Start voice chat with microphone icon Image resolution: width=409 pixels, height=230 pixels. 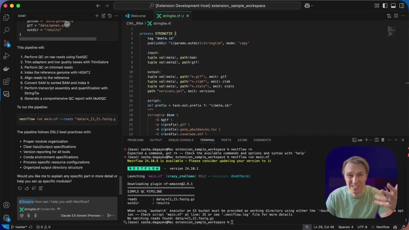click(35, 216)
